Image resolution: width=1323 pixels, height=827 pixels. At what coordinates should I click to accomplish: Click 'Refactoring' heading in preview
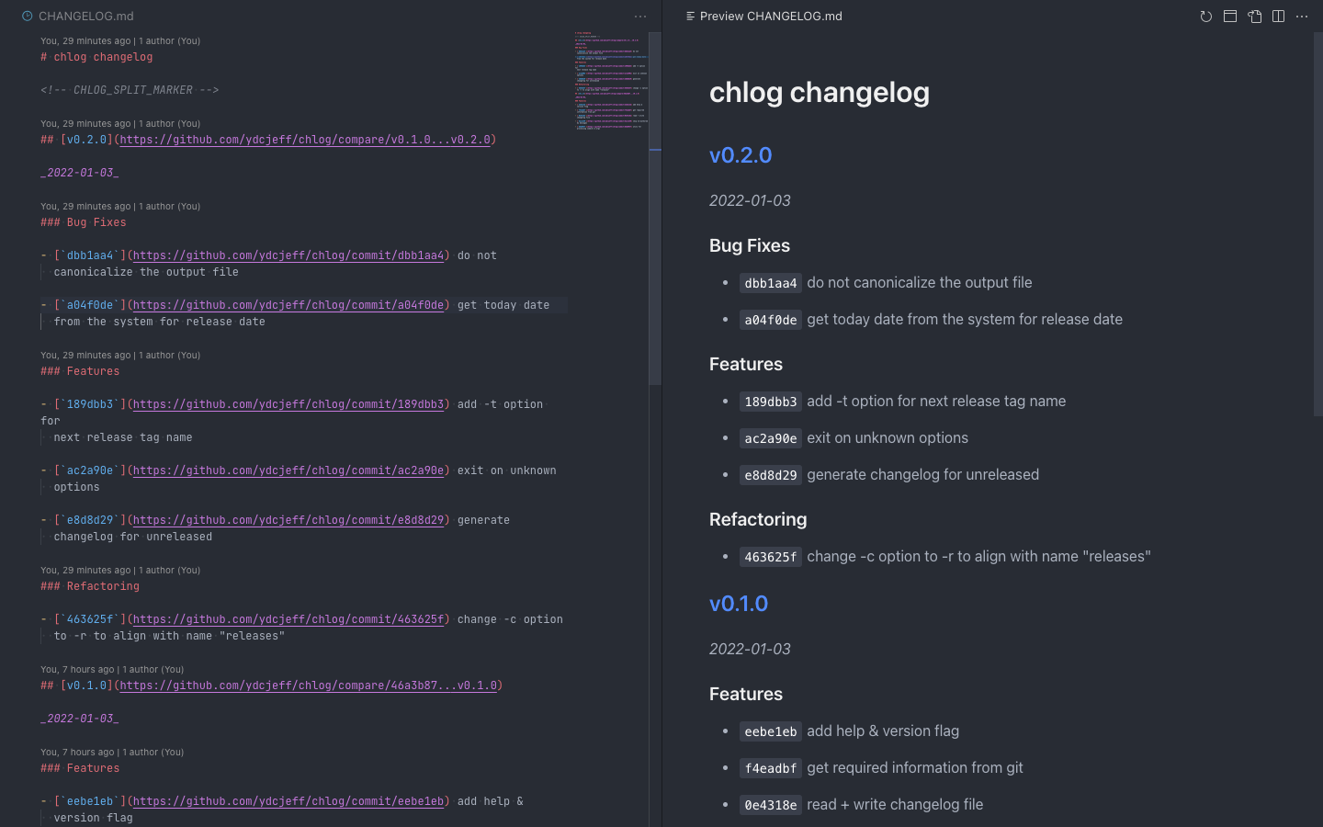point(758,519)
